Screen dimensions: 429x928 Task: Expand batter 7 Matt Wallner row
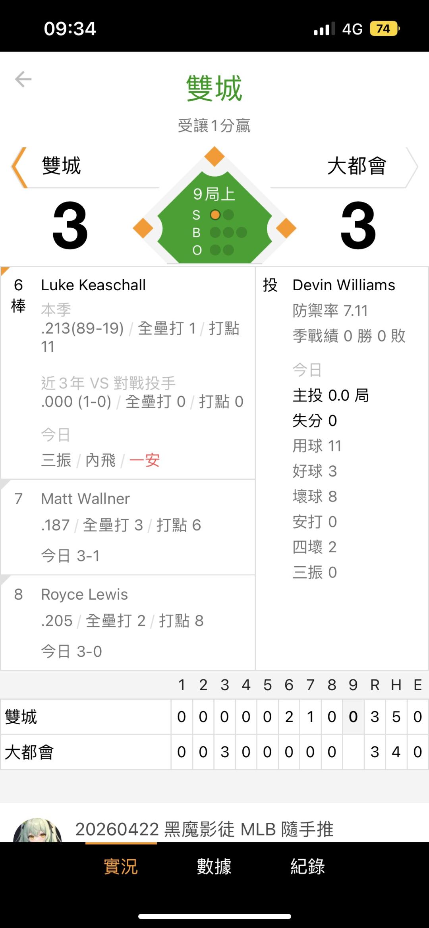(127, 527)
